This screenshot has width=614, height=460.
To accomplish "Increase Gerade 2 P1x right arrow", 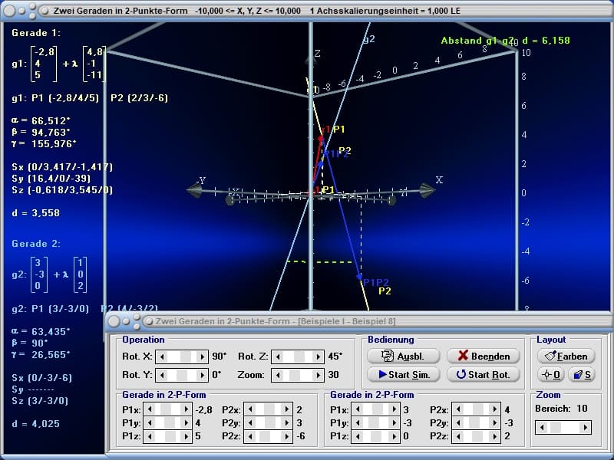I will click(394, 409).
